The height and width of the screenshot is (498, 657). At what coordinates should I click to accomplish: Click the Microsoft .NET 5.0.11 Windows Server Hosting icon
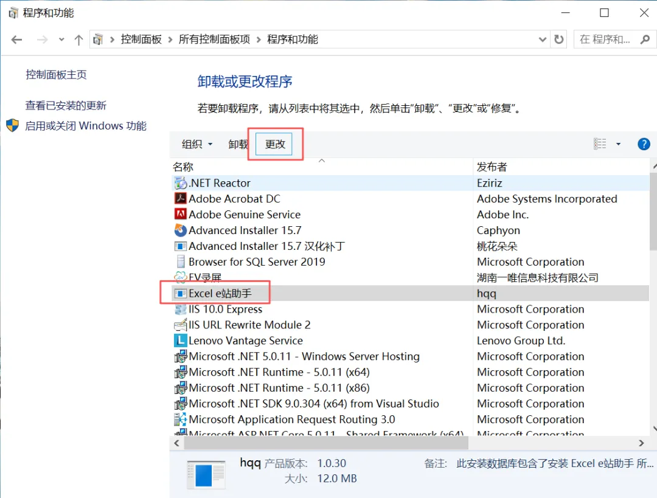[x=180, y=356]
